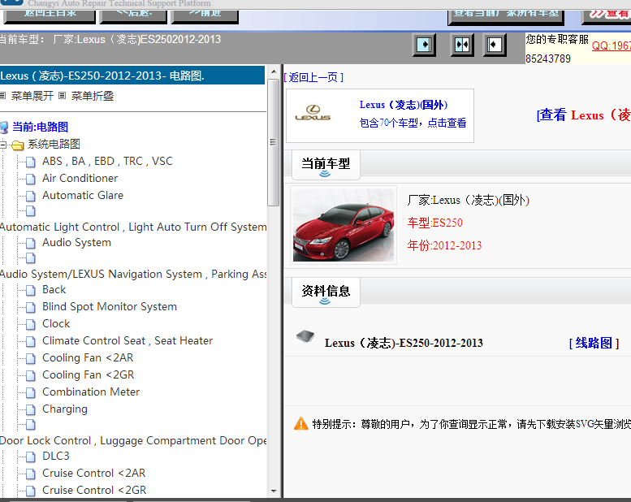
Task: Click the page icon beside ABS, BA, EBD
Action: (x=31, y=162)
